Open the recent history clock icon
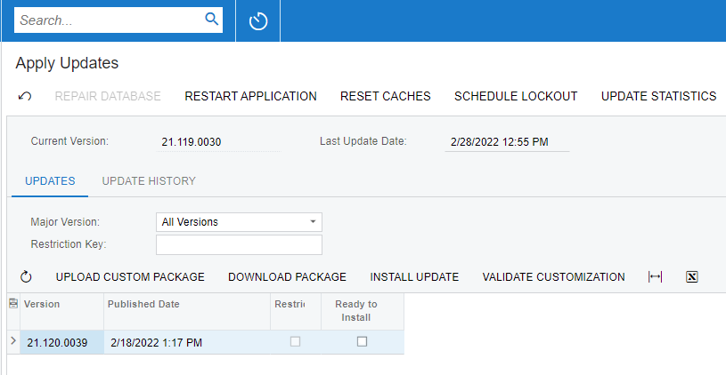The width and height of the screenshot is (726, 375). (x=258, y=21)
